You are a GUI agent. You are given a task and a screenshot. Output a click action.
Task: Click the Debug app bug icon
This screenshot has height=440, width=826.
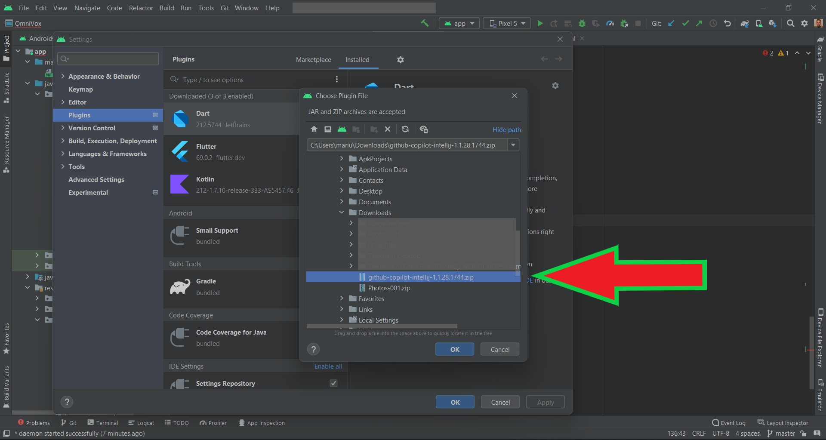coord(582,23)
